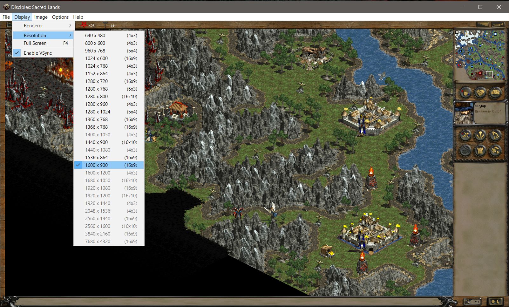Click the bent arm button in hero panel
Viewport: 509px width, 307px height.
point(495,135)
